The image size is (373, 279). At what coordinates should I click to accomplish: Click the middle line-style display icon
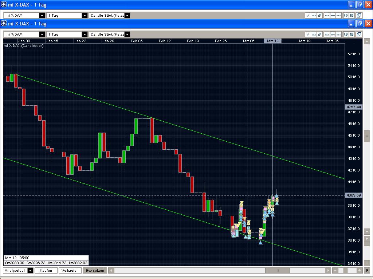pyautogui.click(x=333, y=34)
